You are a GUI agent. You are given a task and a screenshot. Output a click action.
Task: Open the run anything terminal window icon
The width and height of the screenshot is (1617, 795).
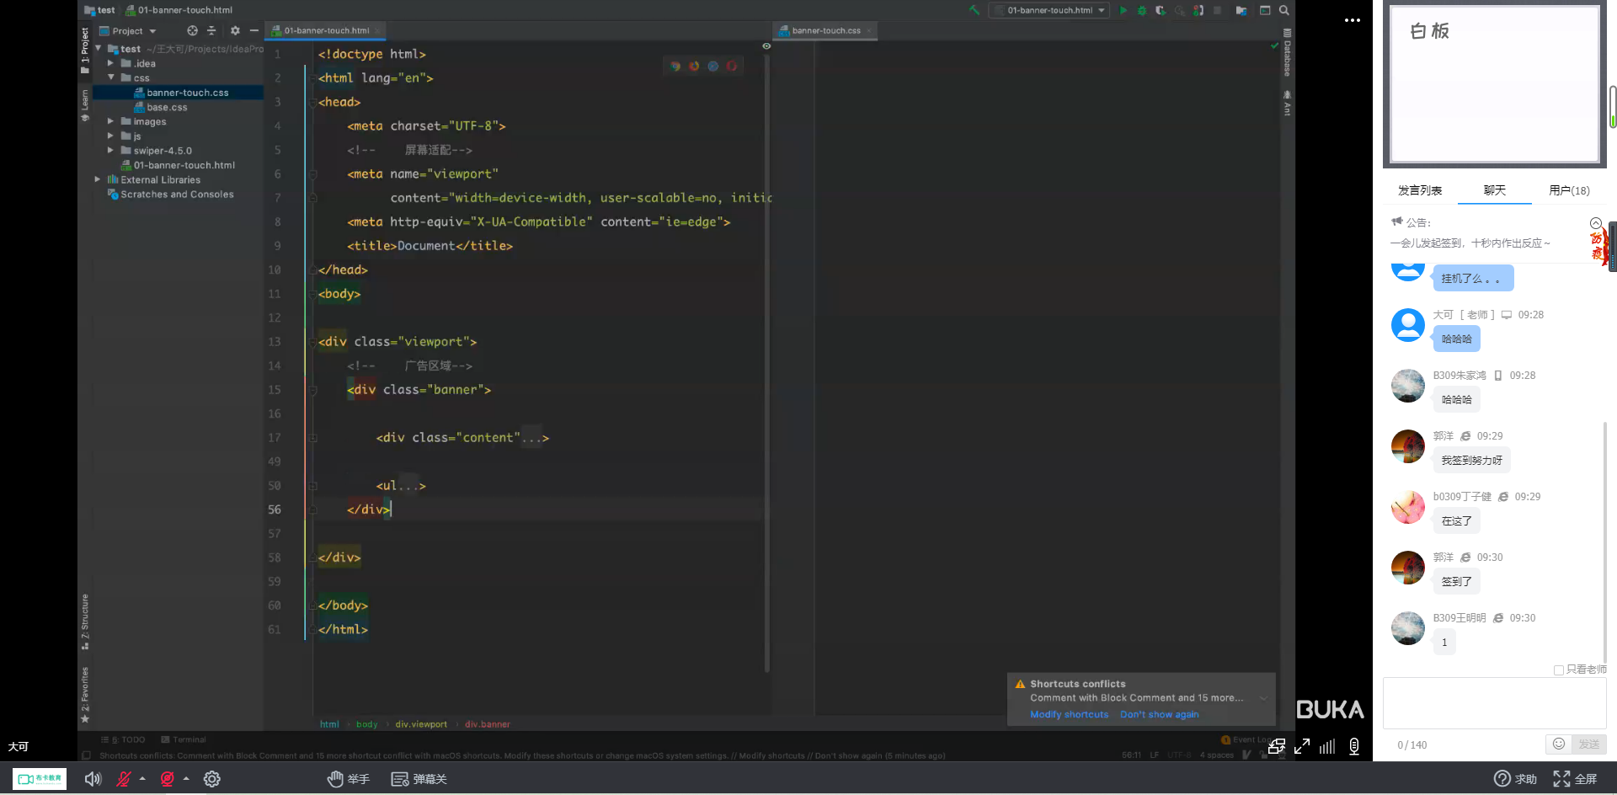[1265, 10]
